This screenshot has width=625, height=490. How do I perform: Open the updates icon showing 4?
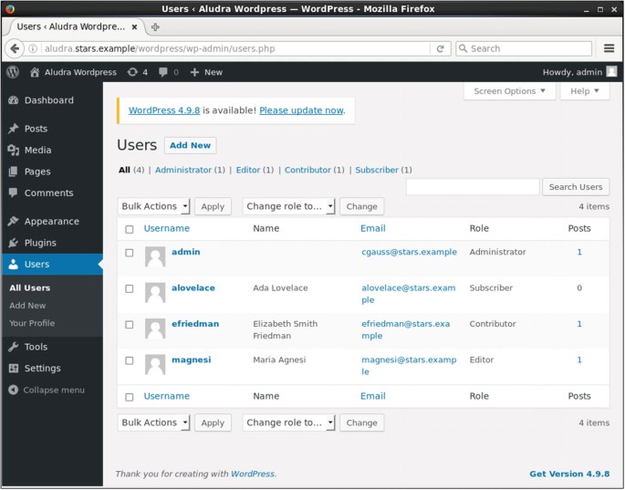coord(133,72)
